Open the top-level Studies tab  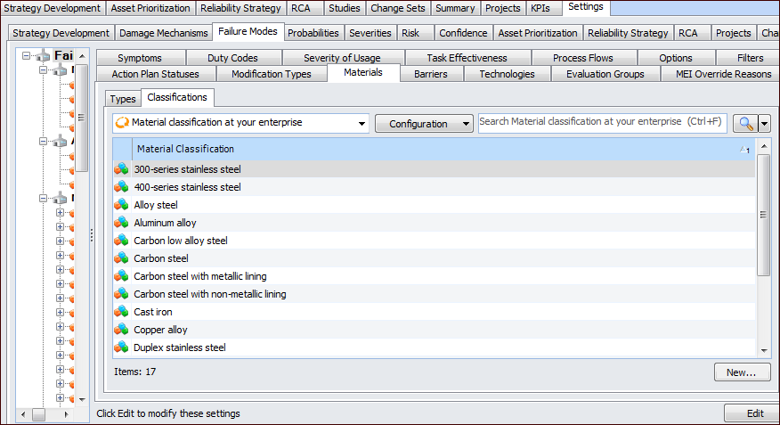(x=345, y=8)
